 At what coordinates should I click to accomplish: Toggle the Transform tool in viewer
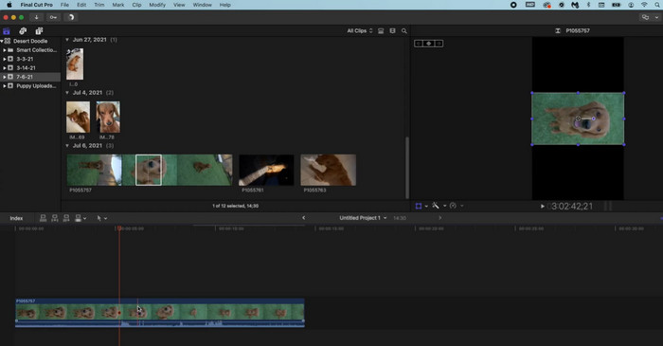tap(419, 206)
